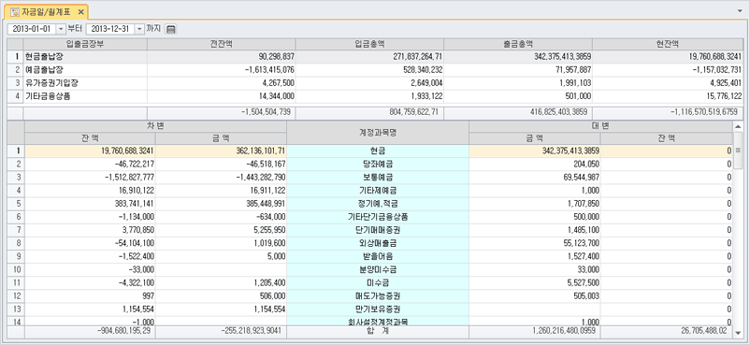Click the scrollbar up arrow in lower grid

pyautogui.click(x=737, y=127)
